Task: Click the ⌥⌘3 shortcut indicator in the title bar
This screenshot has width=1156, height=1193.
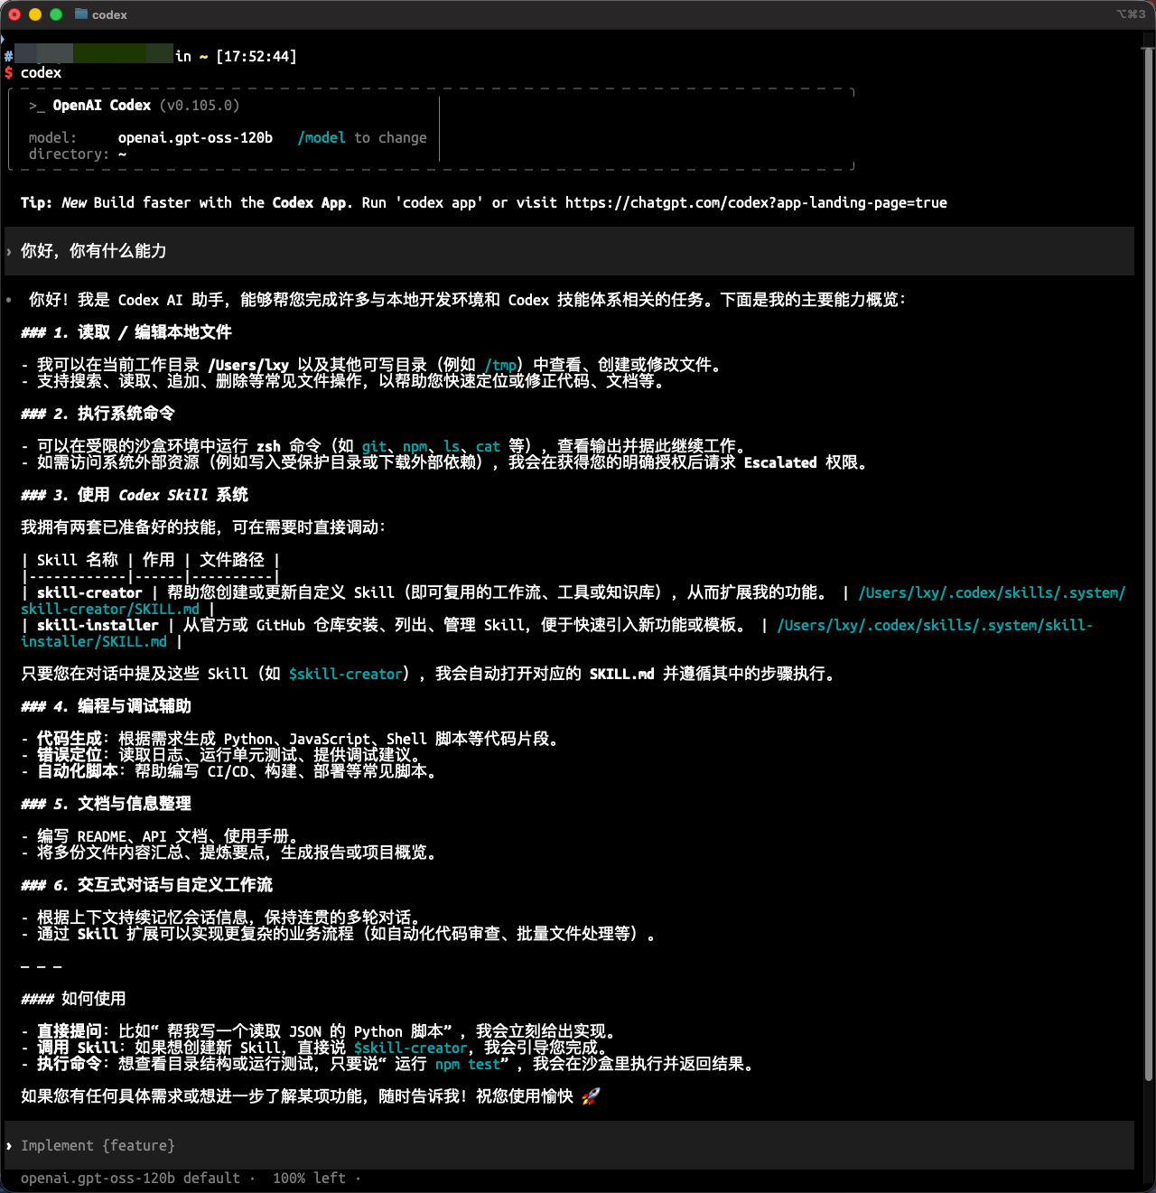Action: tap(1130, 14)
